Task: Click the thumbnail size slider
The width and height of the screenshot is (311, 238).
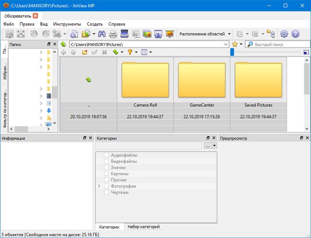Action: (x=232, y=52)
